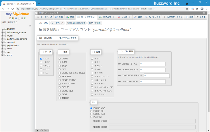The image size is (210, 132).
Task: Click the ログイン情報 sub-tab button
Action: (94, 23)
